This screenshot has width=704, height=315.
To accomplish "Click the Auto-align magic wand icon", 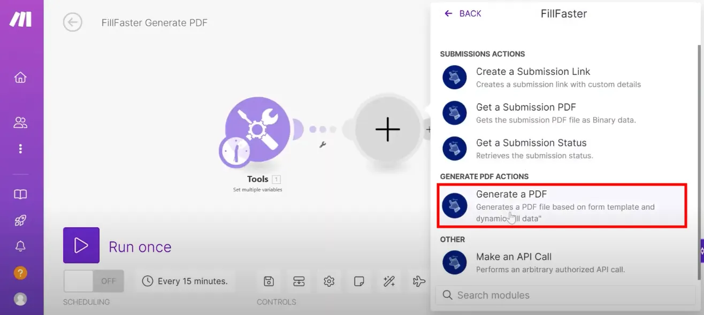I will (x=389, y=281).
